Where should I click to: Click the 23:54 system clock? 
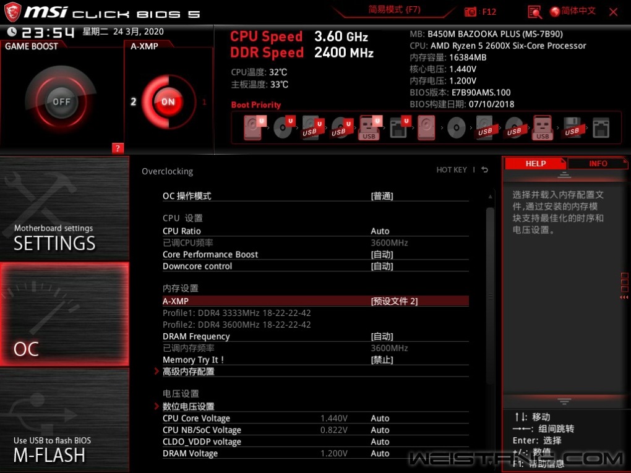coord(48,32)
